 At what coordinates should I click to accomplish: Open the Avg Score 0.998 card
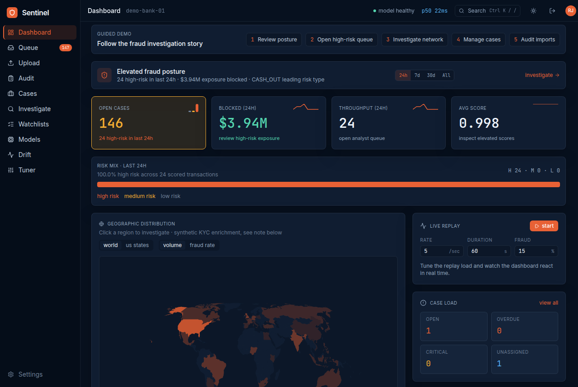coord(508,123)
